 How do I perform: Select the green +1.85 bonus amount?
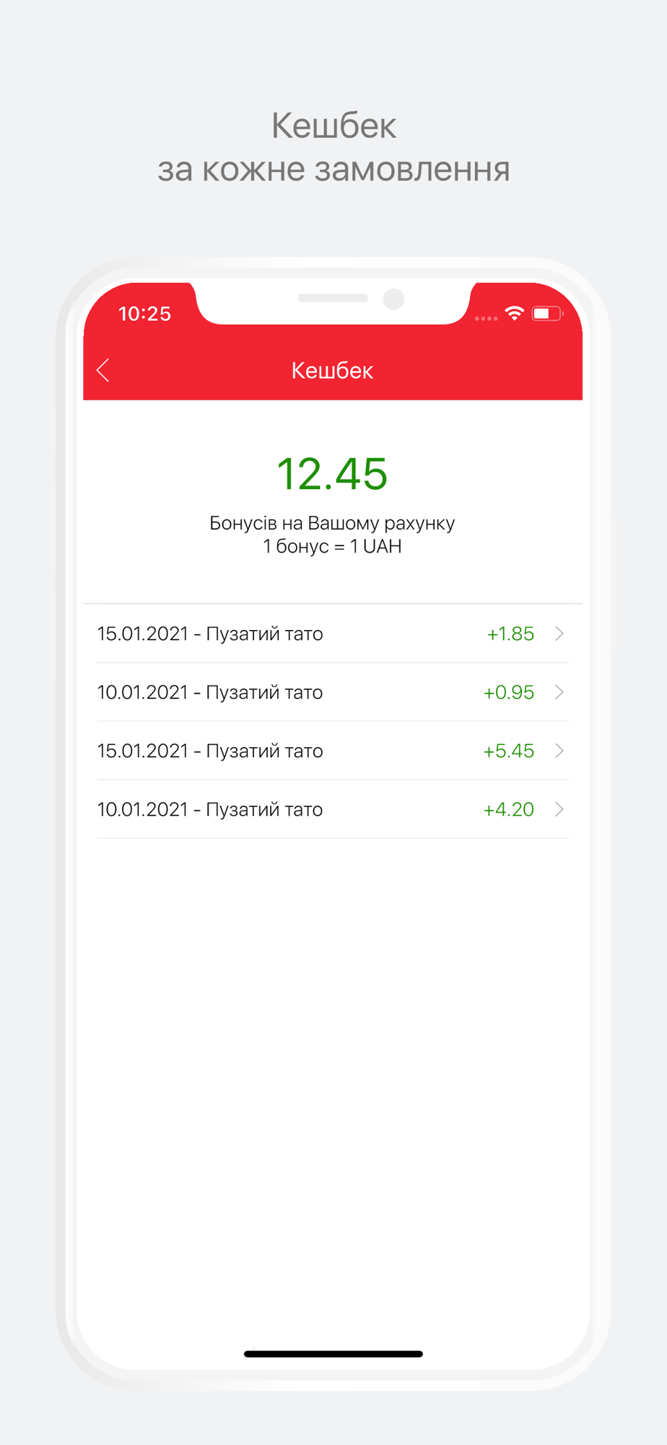pos(510,634)
